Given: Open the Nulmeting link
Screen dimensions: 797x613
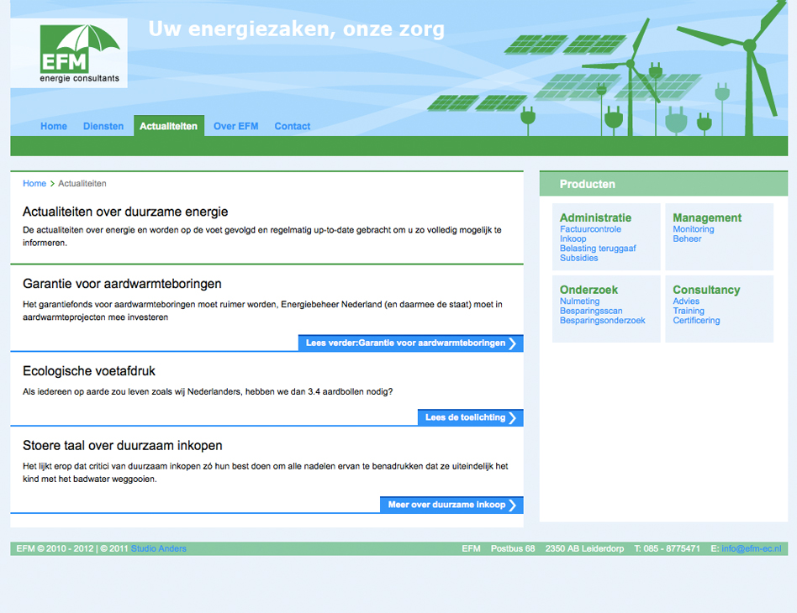Looking at the screenshot, I should coord(579,301).
